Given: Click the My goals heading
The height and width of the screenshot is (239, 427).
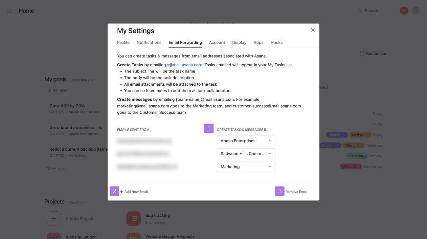Looking at the screenshot, I should pyautogui.click(x=56, y=79).
